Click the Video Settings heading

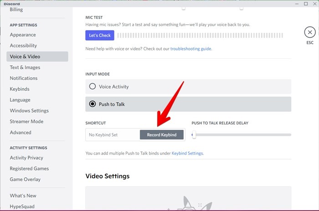(108, 176)
